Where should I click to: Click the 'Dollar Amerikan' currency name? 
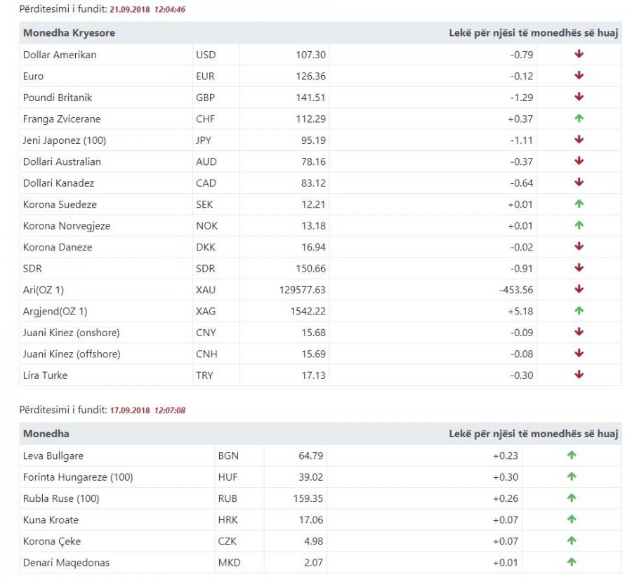(x=60, y=55)
